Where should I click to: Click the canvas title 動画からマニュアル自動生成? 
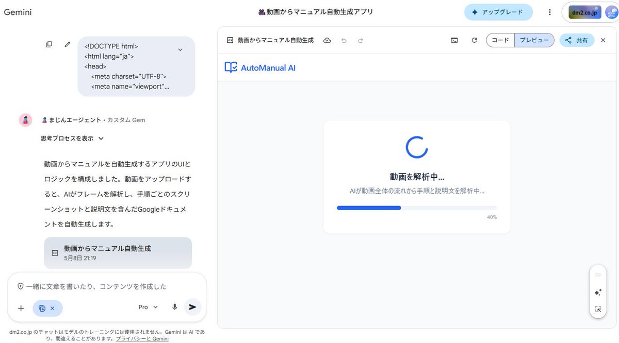coord(275,40)
